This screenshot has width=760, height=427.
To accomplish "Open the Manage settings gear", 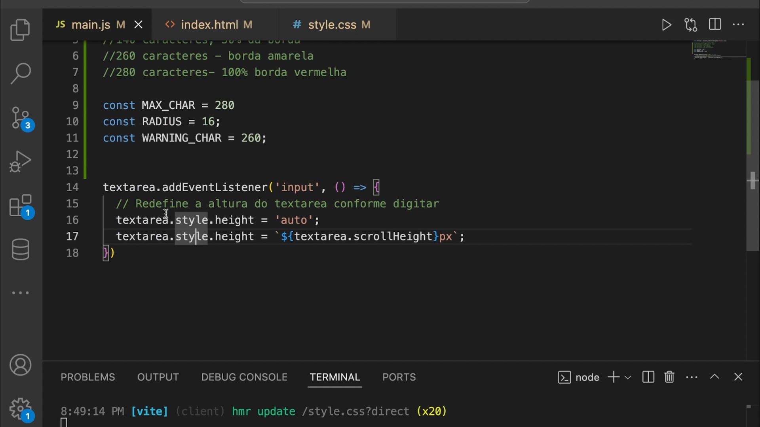I will [20, 408].
